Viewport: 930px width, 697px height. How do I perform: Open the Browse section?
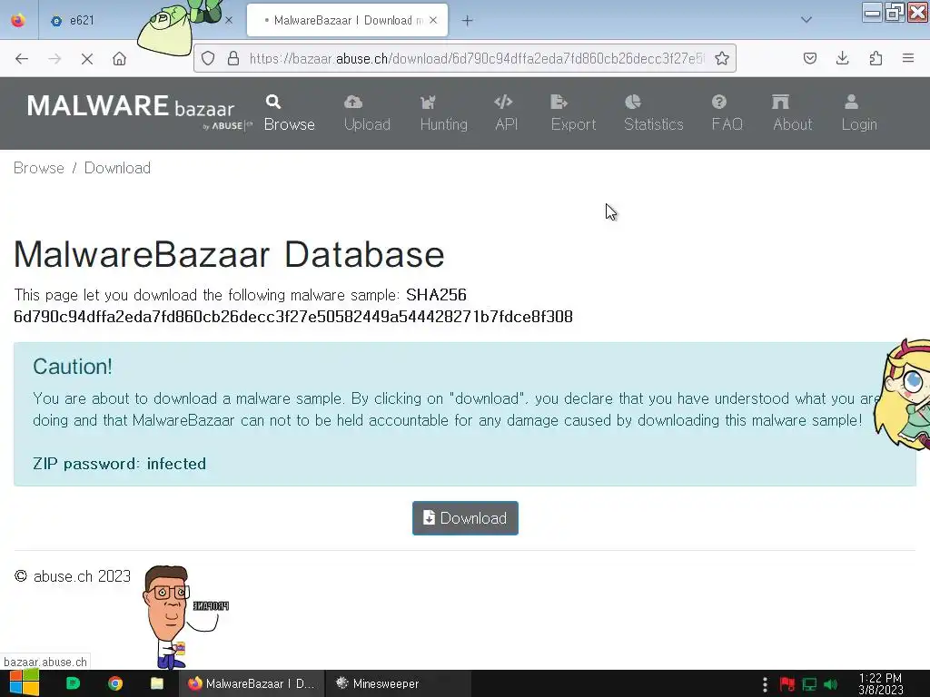point(290,113)
